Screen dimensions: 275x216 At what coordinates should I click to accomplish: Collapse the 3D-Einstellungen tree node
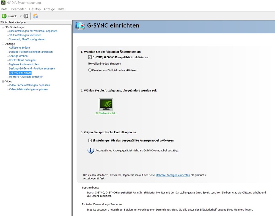tap(3, 27)
